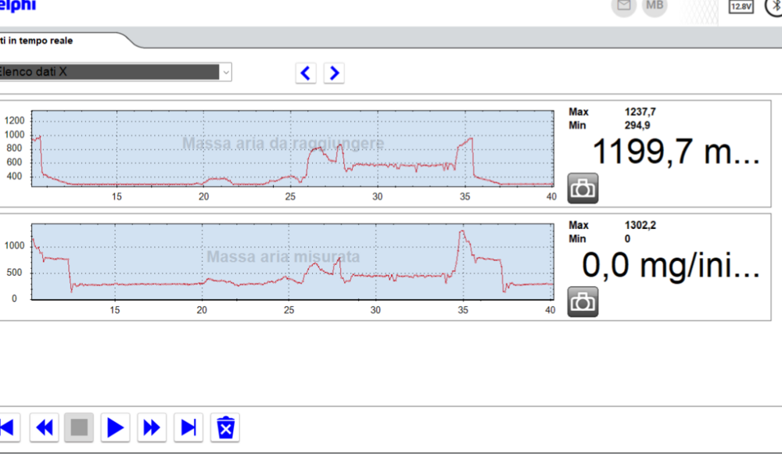Go to previous data list with left arrow
The height and width of the screenshot is (454, 782).
point(306,73)
